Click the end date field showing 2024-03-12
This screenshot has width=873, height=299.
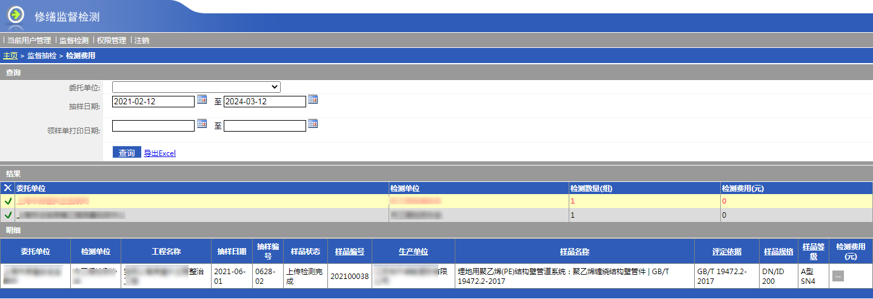tap(264, 102)
